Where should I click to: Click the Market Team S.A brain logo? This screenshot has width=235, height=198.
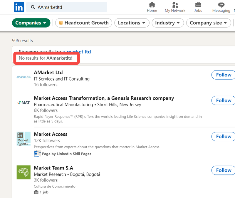(23, 172)
